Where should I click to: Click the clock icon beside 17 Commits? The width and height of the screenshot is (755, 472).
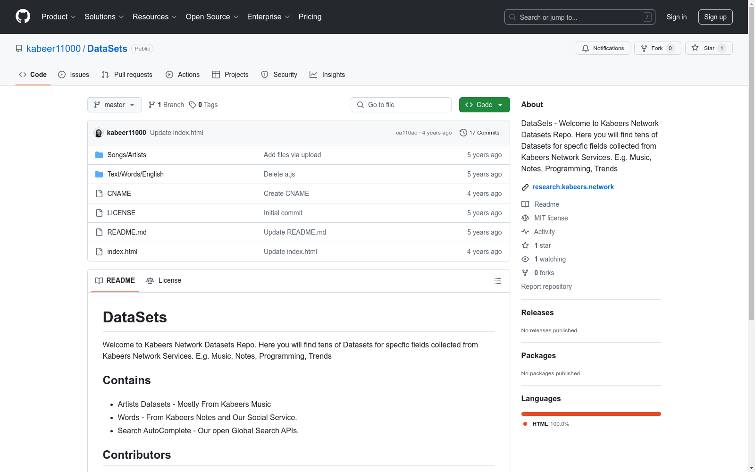coord(463,133)
